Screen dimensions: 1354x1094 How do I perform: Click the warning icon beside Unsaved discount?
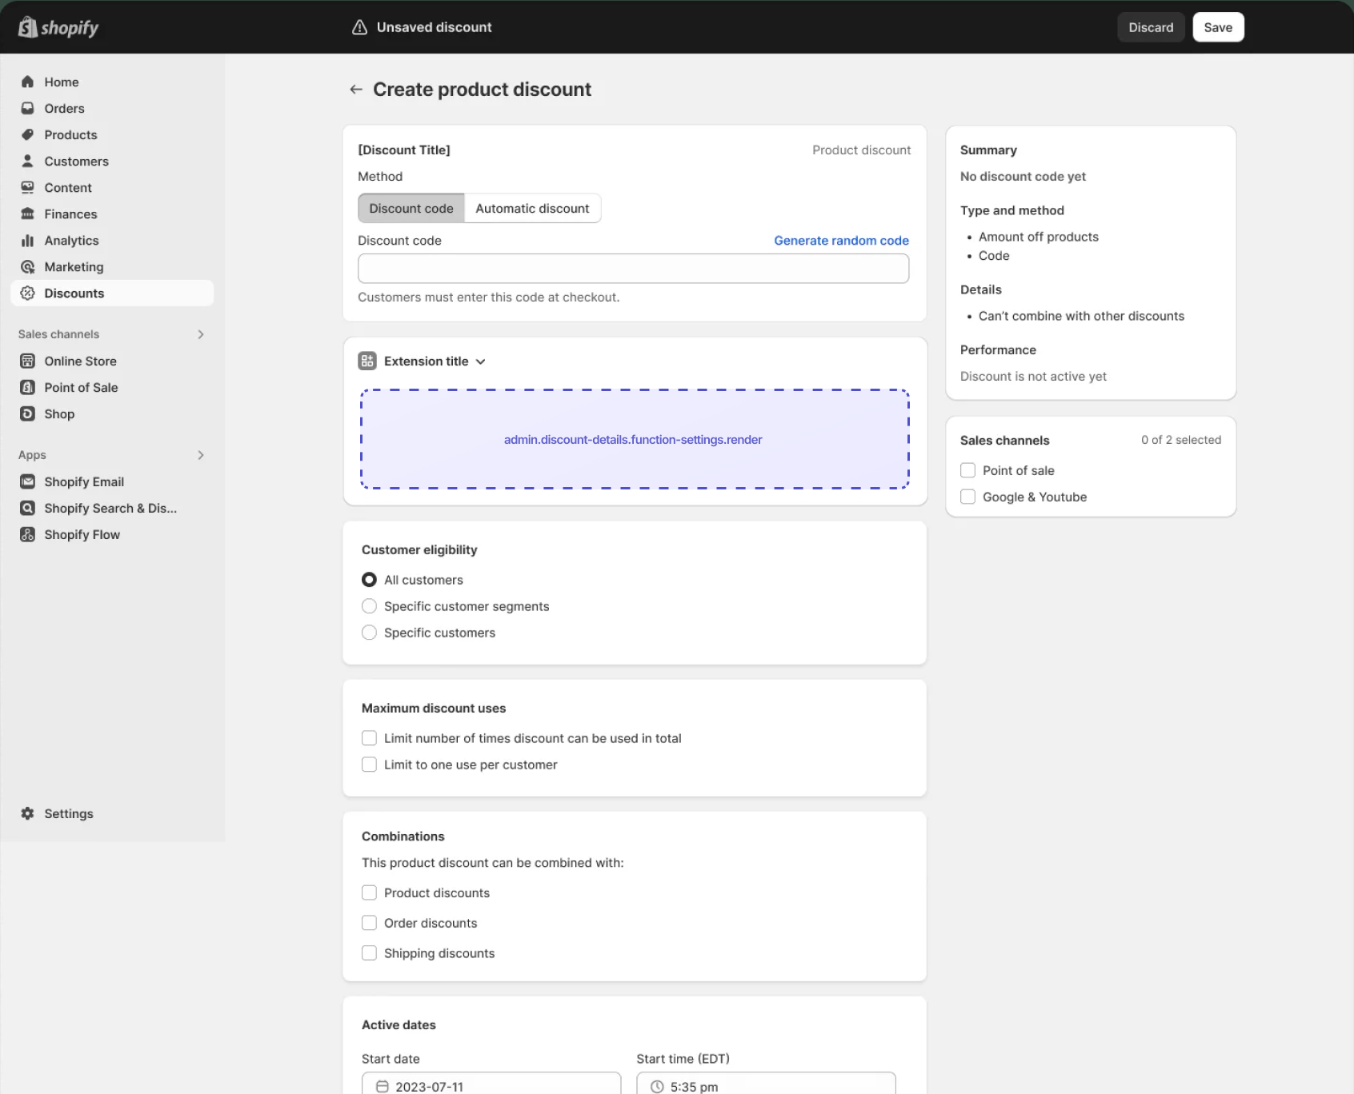click(x=360, y=27)
